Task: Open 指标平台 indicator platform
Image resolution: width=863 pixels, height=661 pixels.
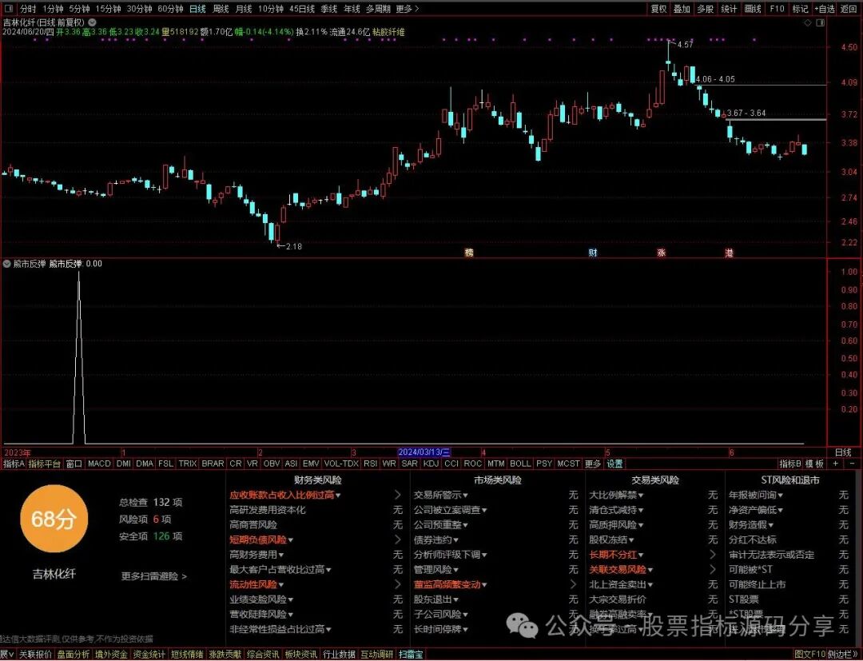Action: click(x=45, y=464)
